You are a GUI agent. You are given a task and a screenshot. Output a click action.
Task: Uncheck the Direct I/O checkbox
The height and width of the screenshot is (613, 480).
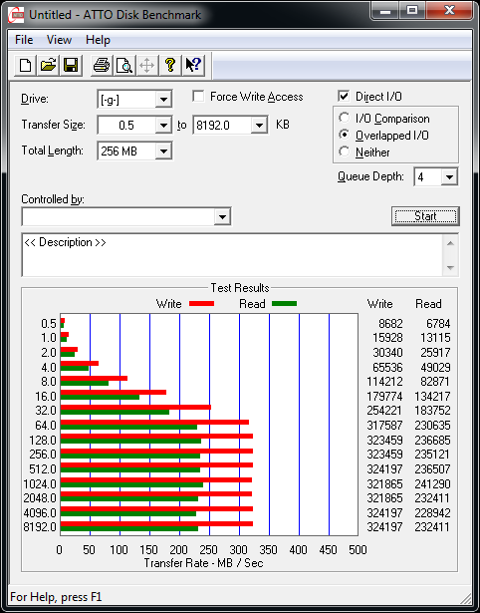344,96
